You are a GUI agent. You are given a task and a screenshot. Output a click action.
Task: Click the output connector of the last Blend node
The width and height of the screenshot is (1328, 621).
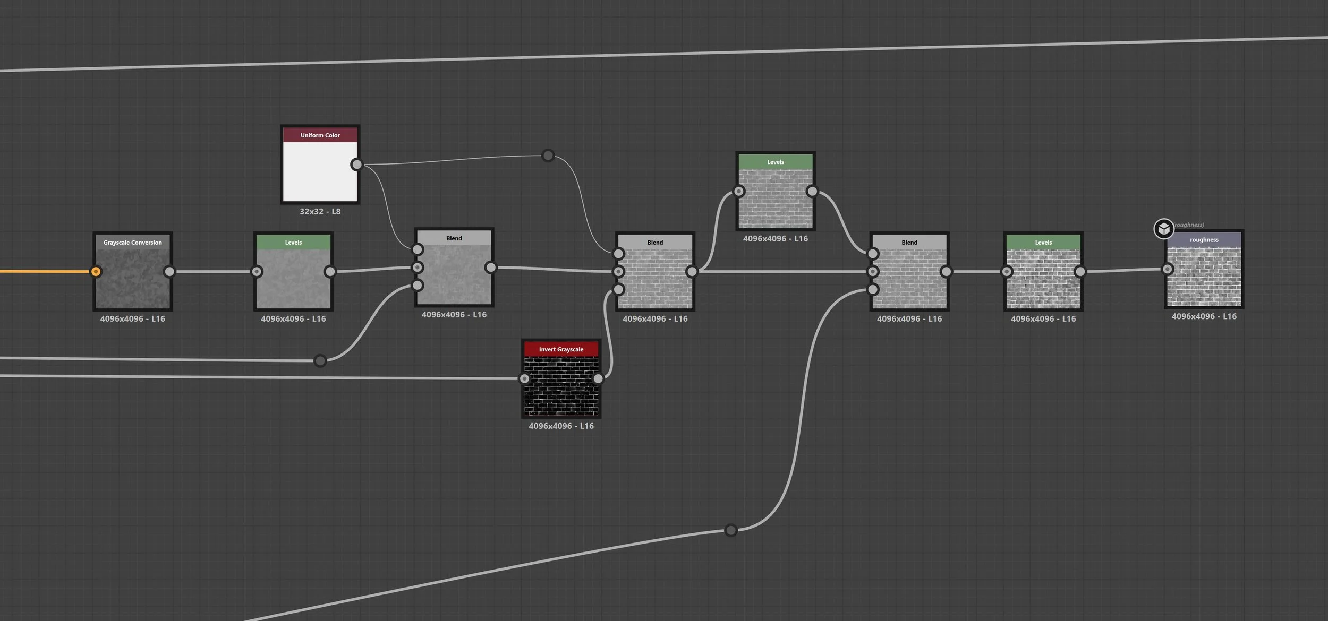pyautogui.click(x=946, y=272)
